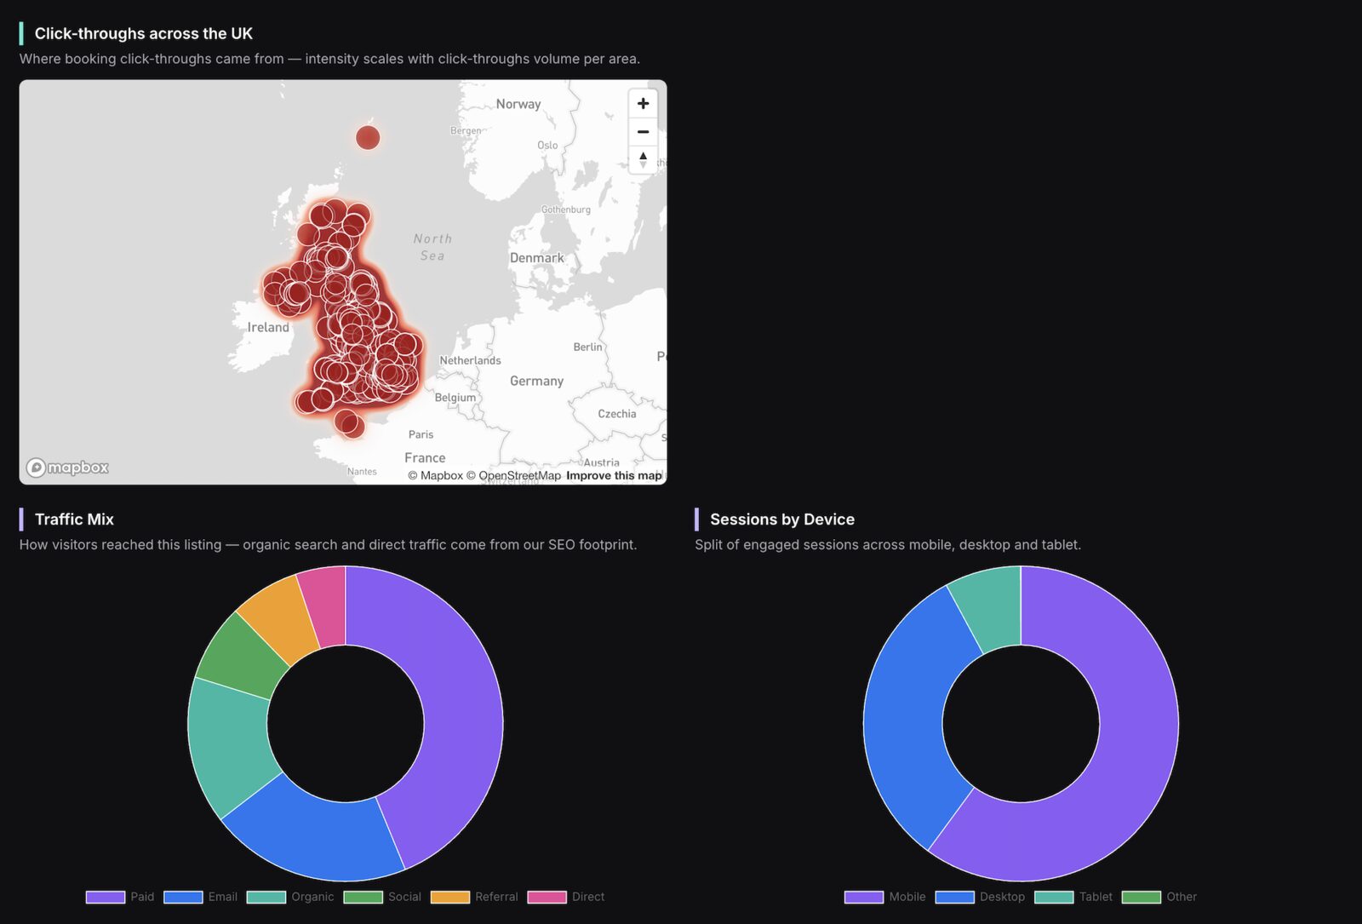This screenshot has height=924, width=1362.
Task: Toggle Tablet in device legend
Action: click(1073, 897)
